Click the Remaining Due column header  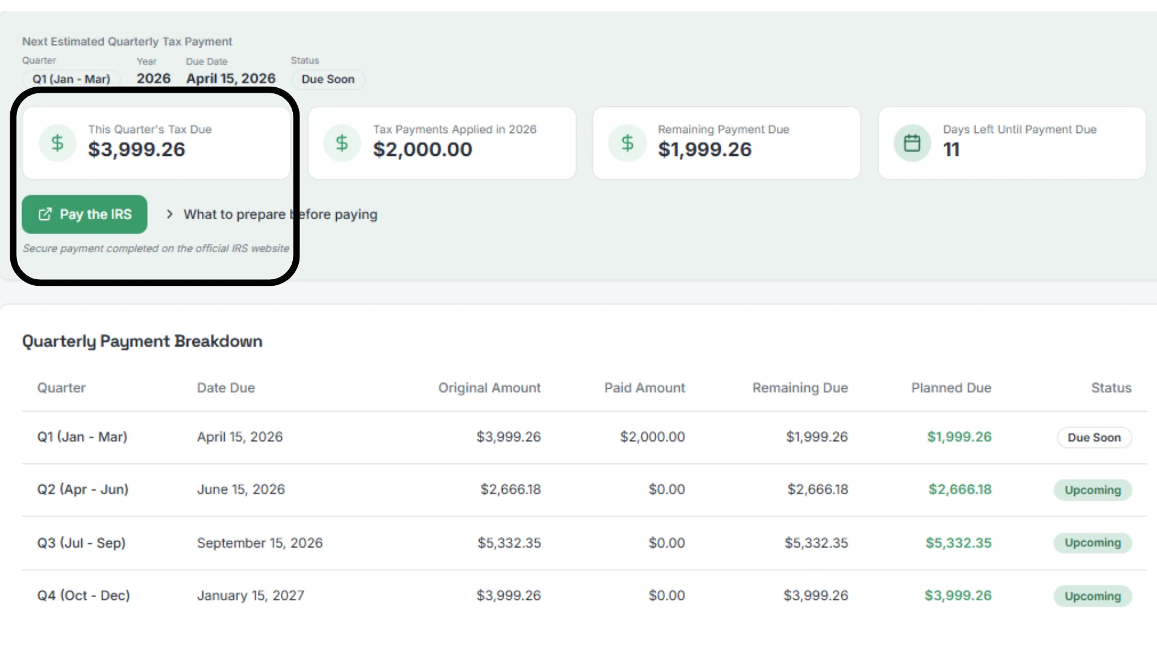[800, 388]
